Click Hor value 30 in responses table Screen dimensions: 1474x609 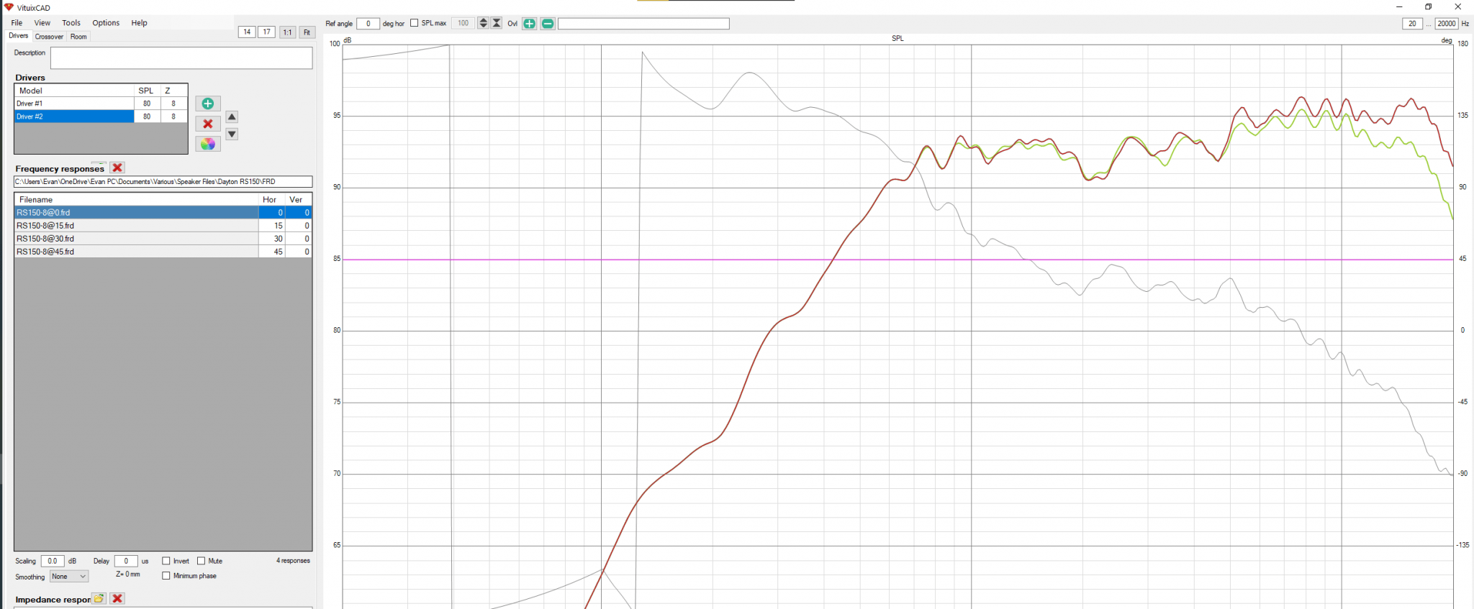(x=272, y=239)
